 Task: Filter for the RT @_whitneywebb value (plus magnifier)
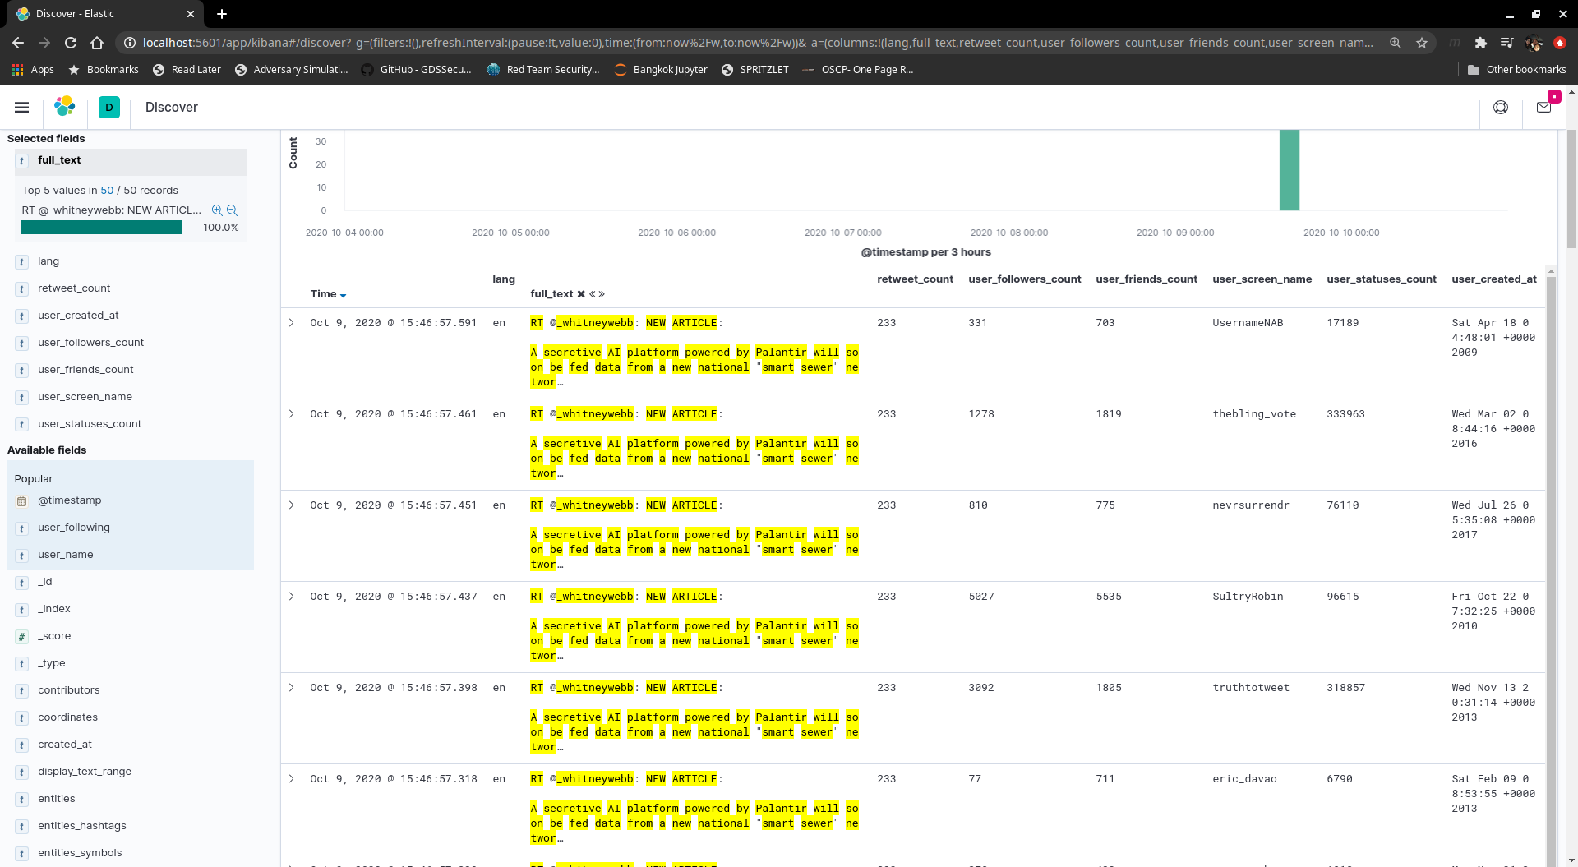pos(217,210)
